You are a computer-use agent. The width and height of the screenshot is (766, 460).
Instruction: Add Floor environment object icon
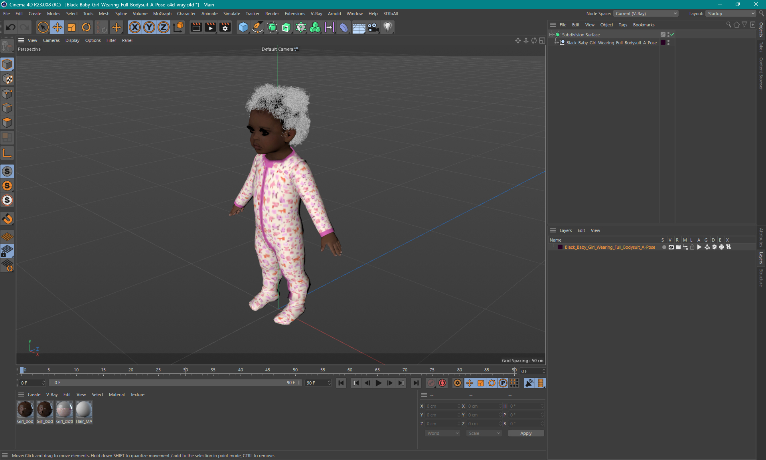click(359, 27)
